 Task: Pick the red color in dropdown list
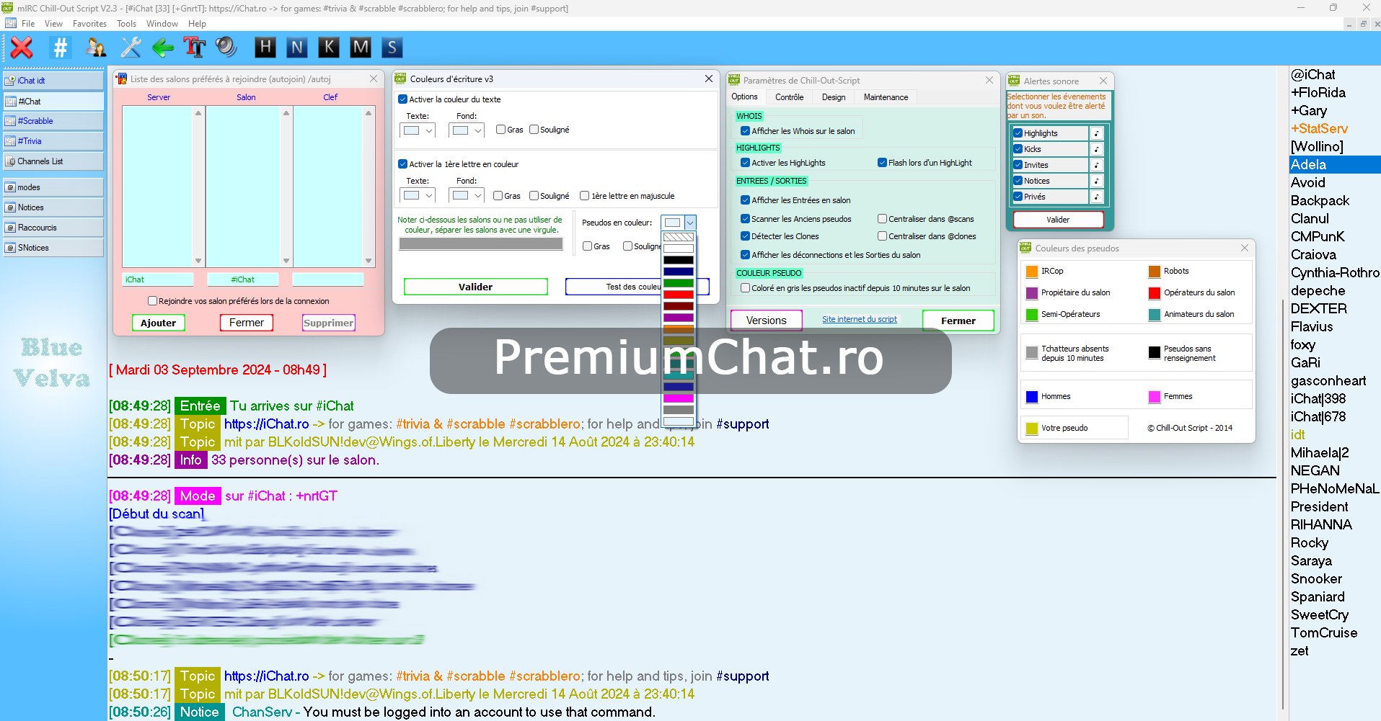pyautogui.click(x=679, y=295)
